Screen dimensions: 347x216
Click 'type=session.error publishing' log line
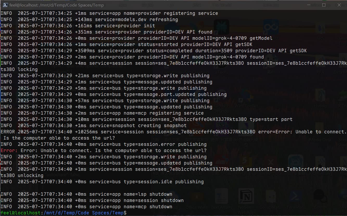104,144
